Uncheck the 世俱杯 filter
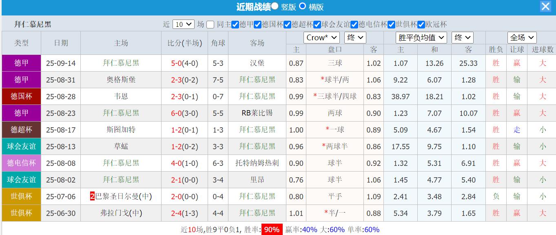 (391, 24)
